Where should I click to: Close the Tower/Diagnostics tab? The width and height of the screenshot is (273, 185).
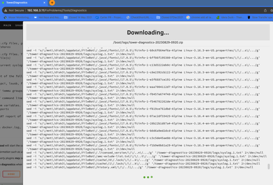(x=44, y=3)
